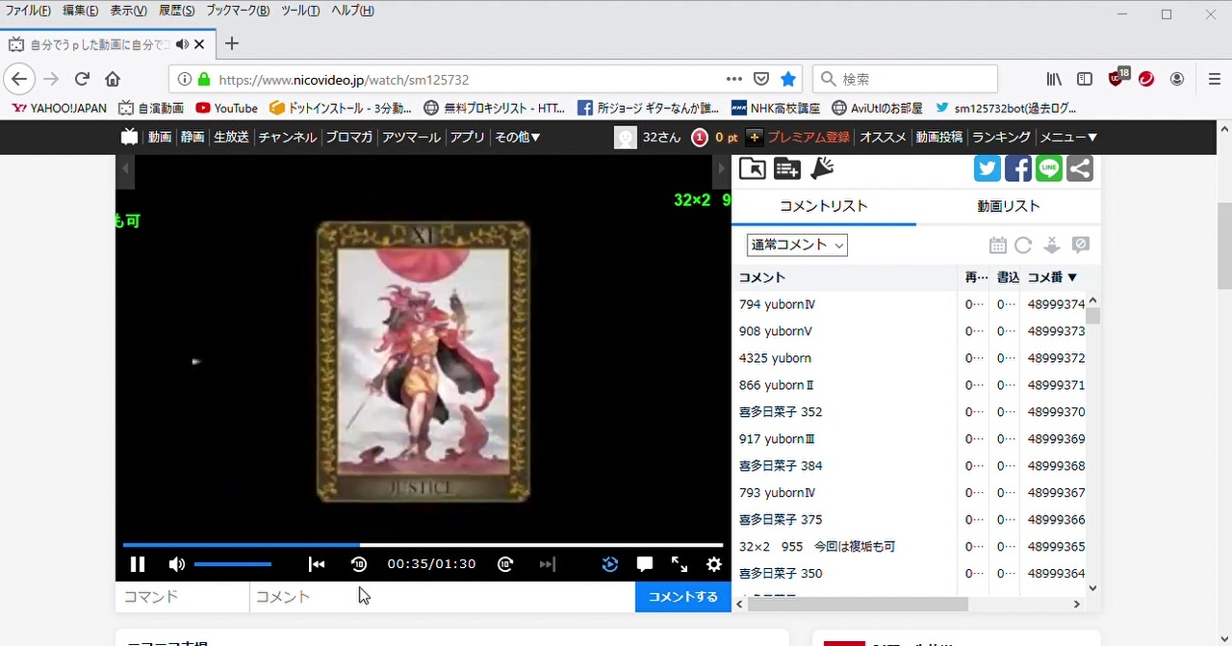The image size is (1232, 646).
Task: Toggle comment list auto-scroll icon
Action: (1052, 245)
